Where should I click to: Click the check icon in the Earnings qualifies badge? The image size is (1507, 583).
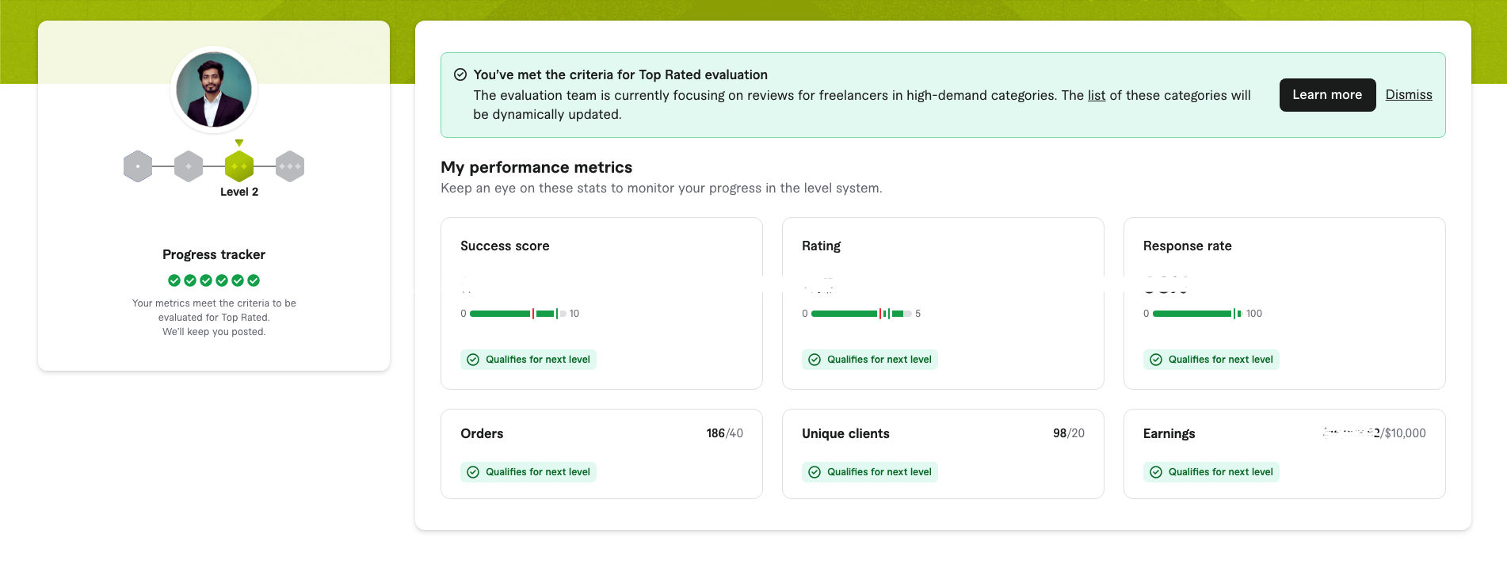point(1156,472)
